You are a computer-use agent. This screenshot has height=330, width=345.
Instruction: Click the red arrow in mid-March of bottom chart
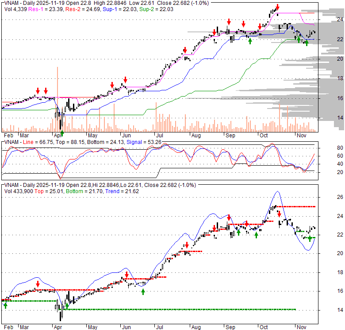coord(38,284)
